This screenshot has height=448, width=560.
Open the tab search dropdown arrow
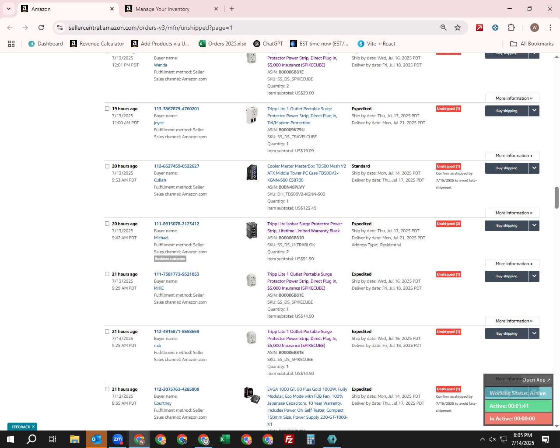click(x=8, y=9)
